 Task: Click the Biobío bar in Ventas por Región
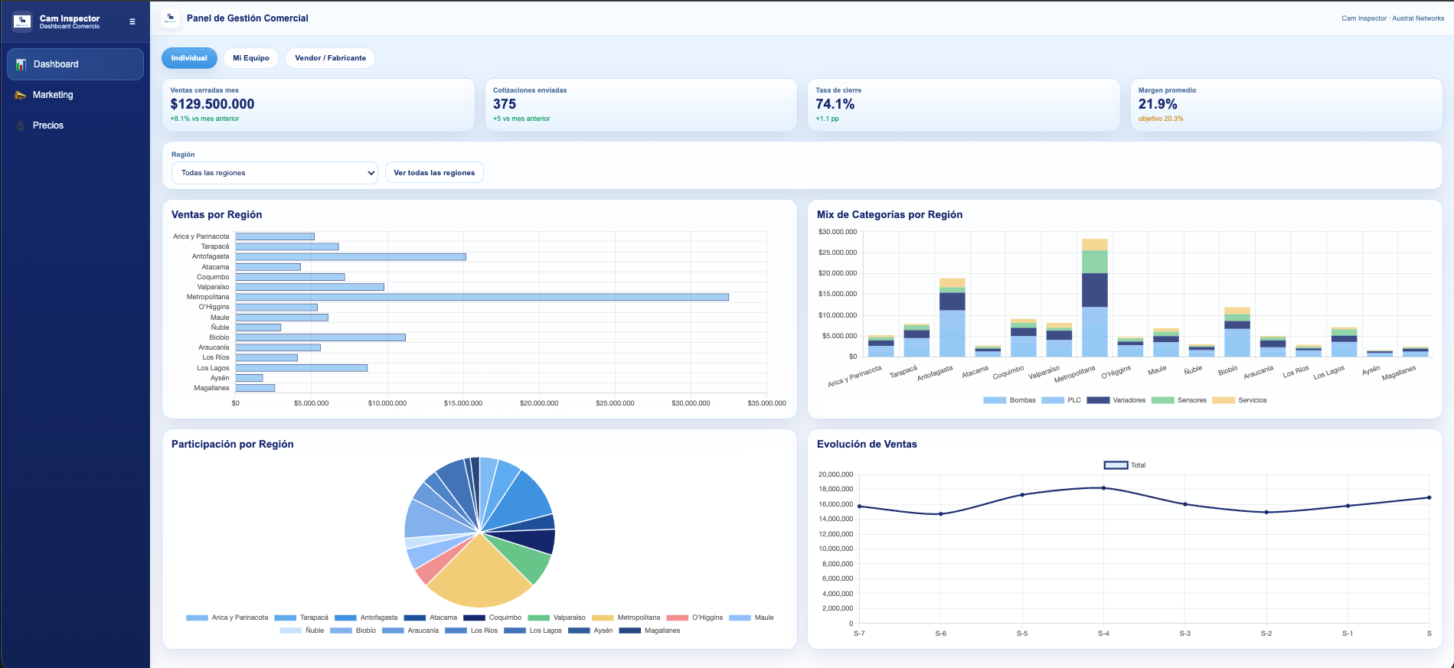[320, 337]
